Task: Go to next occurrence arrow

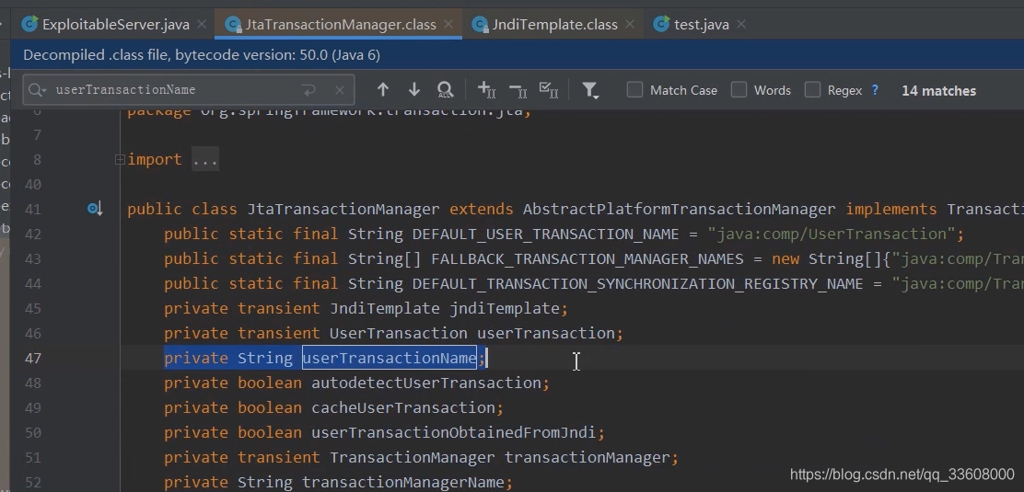Action: [414, 90]
